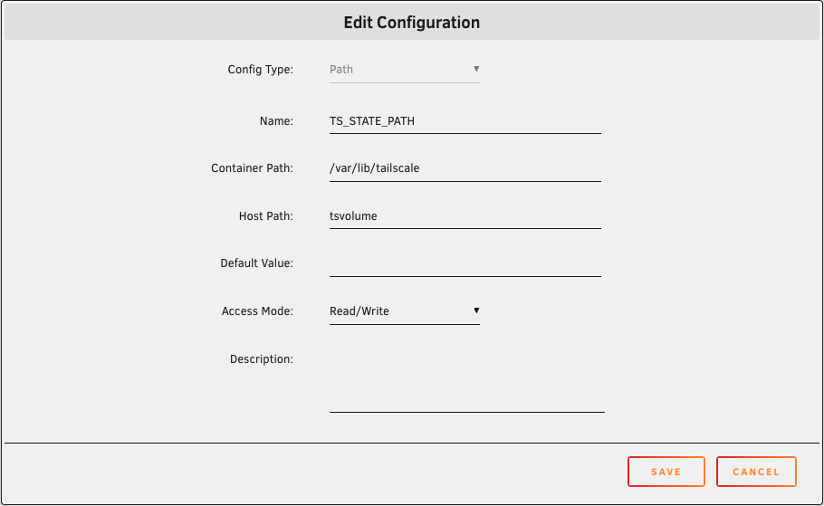Open the Config Type dropdown showing Path

point(403,70)
